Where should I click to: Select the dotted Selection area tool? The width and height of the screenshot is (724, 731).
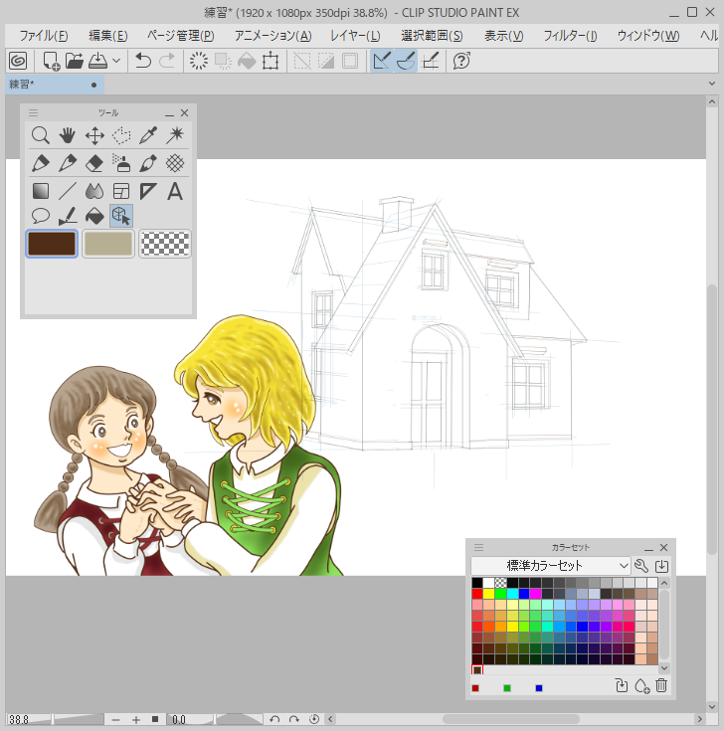click(121, 136)
